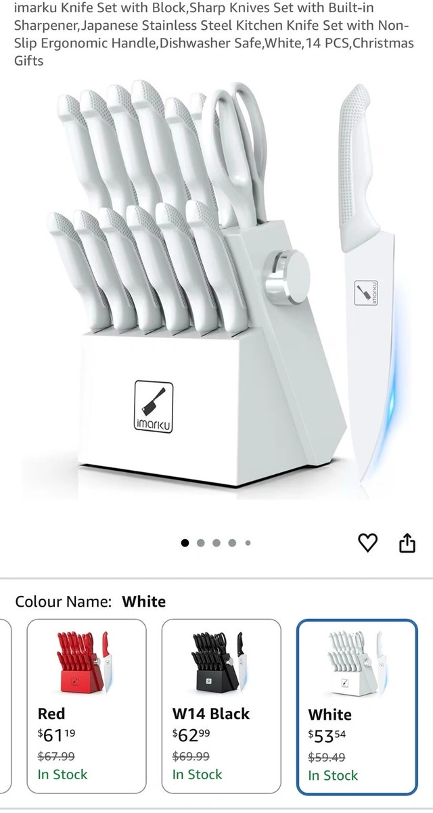Go to first image carousel dot
The width and height of the screenshot is (433, 813).
click(x=185, y=542)
